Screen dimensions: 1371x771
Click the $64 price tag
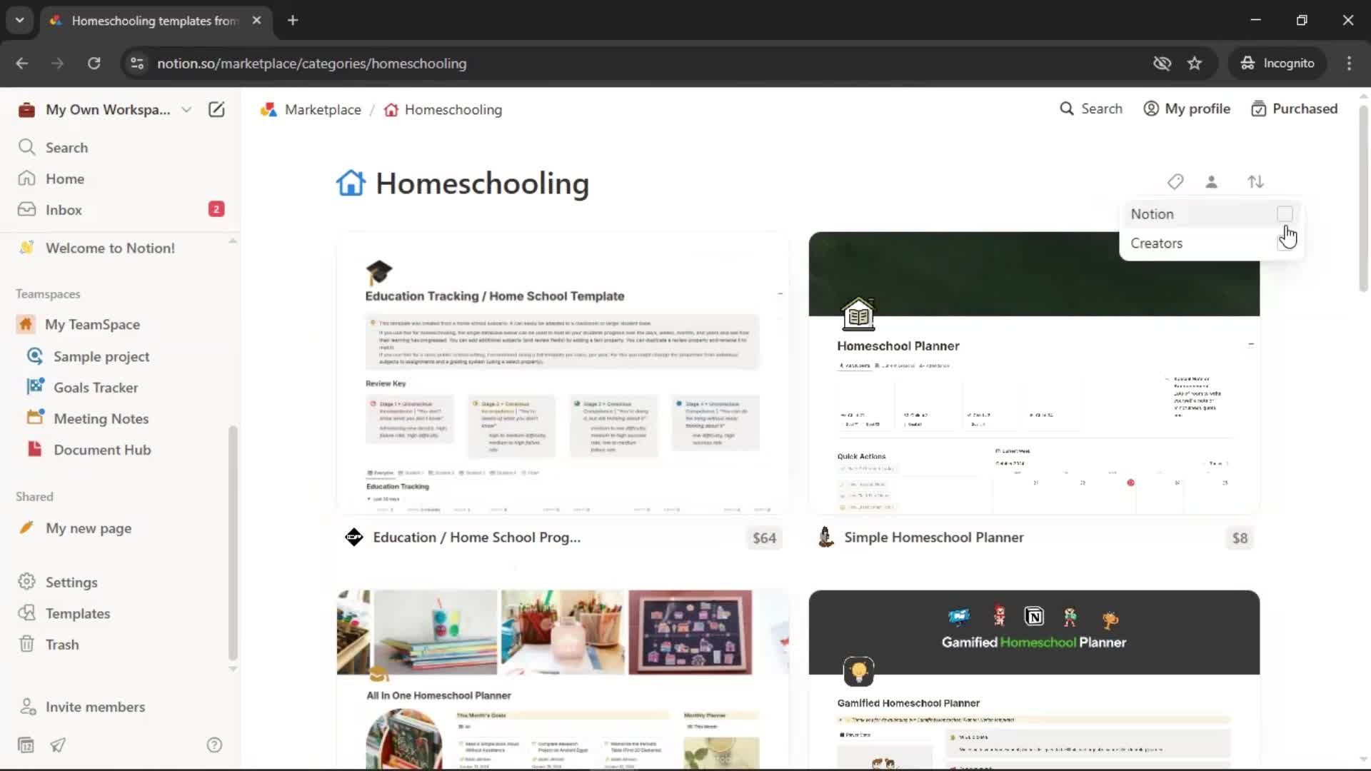pyautogui.click(x=764, y=538)
